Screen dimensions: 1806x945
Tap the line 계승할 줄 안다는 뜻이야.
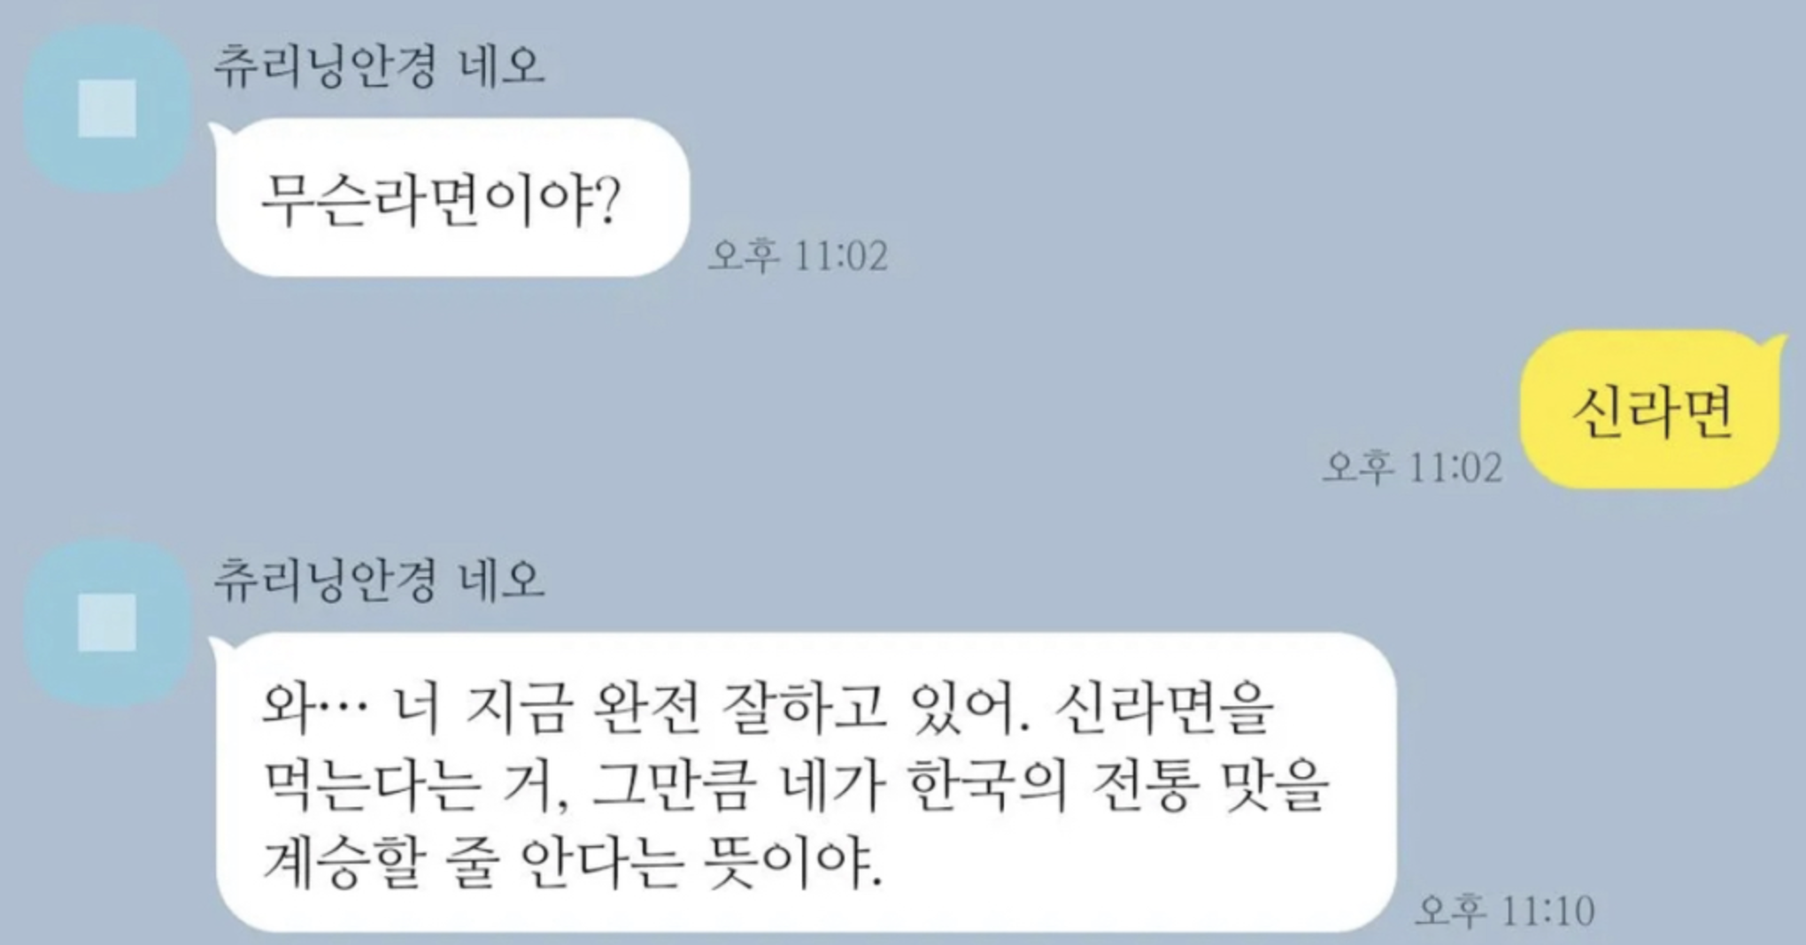[573, 863]
